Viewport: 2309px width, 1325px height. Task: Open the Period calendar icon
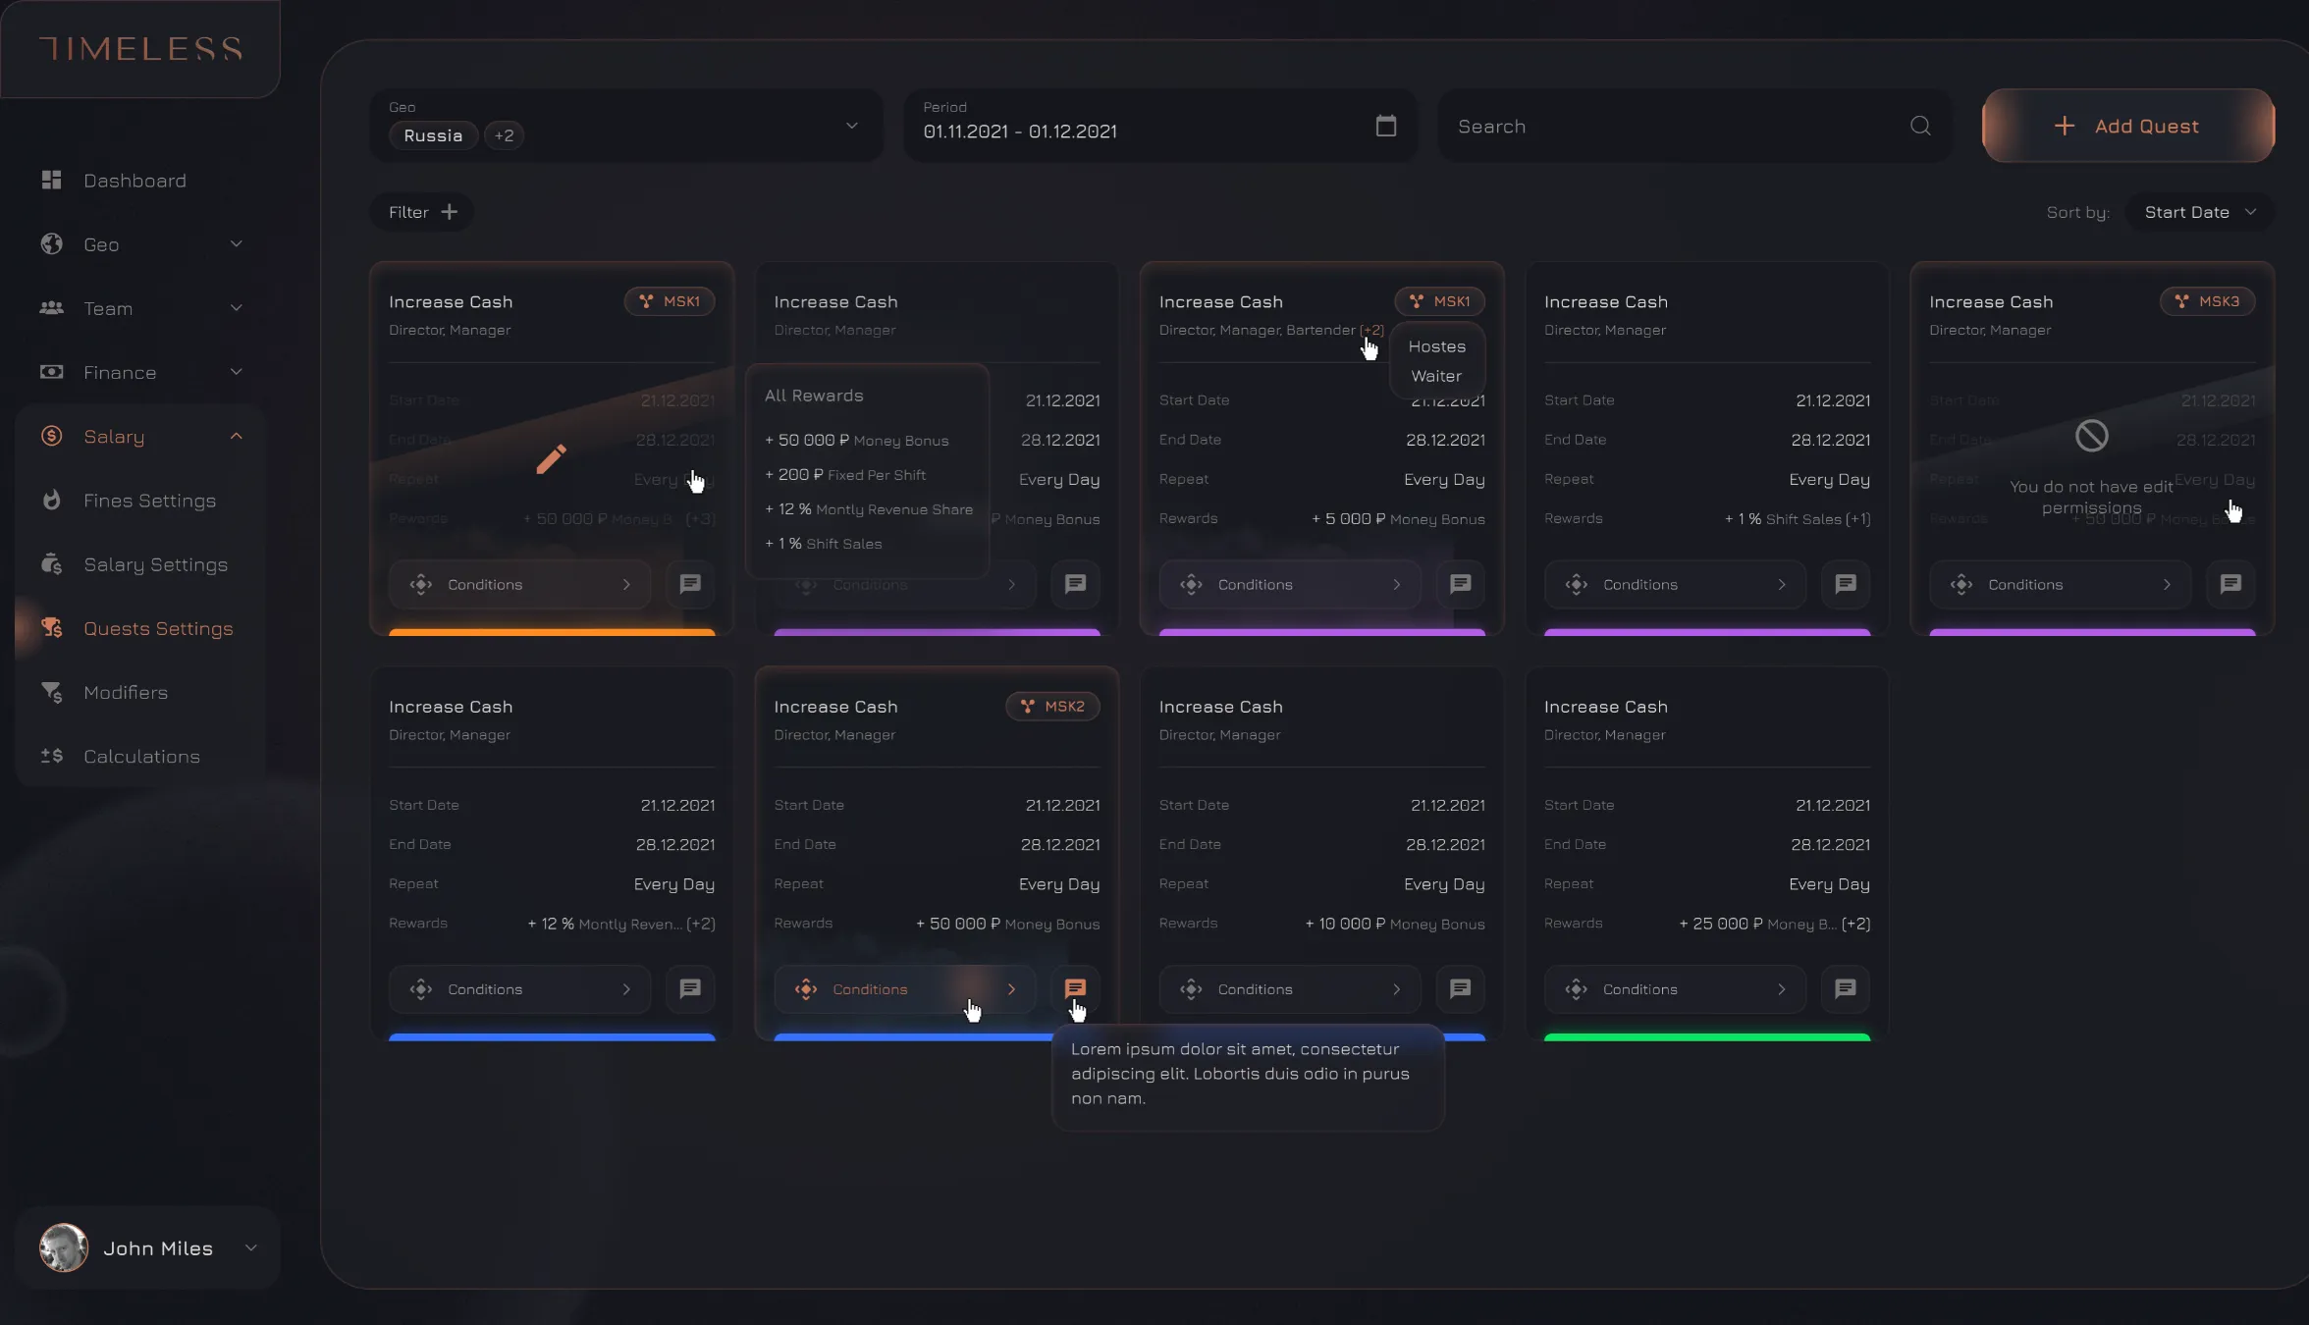pos(1386,126)
